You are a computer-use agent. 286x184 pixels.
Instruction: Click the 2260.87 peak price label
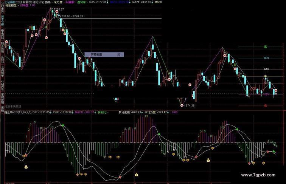[x=59, y=9]
